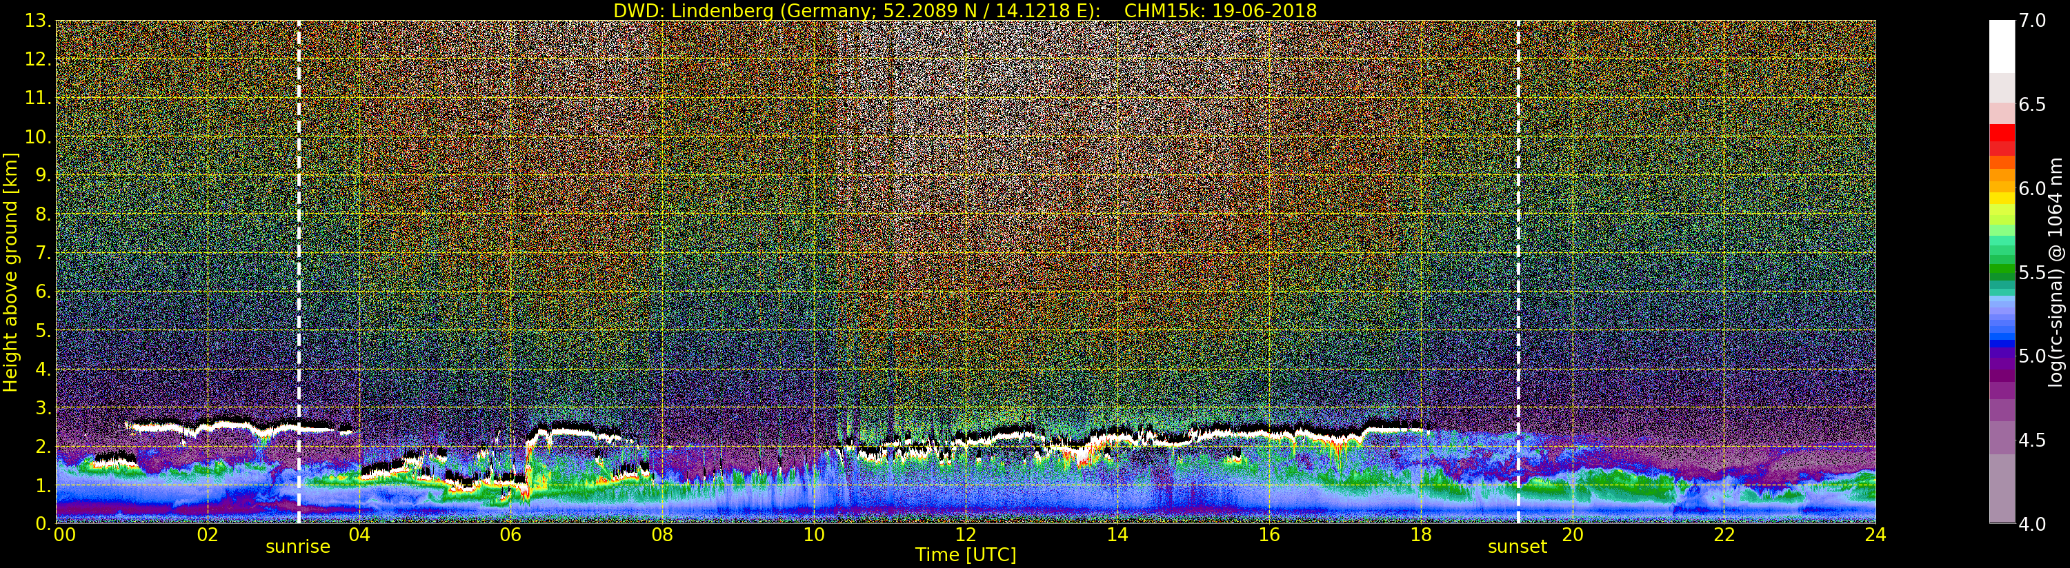Click the '11.' tick on the height axis
The height and width of the screenshot is (568, 2070).
point(38,98)
